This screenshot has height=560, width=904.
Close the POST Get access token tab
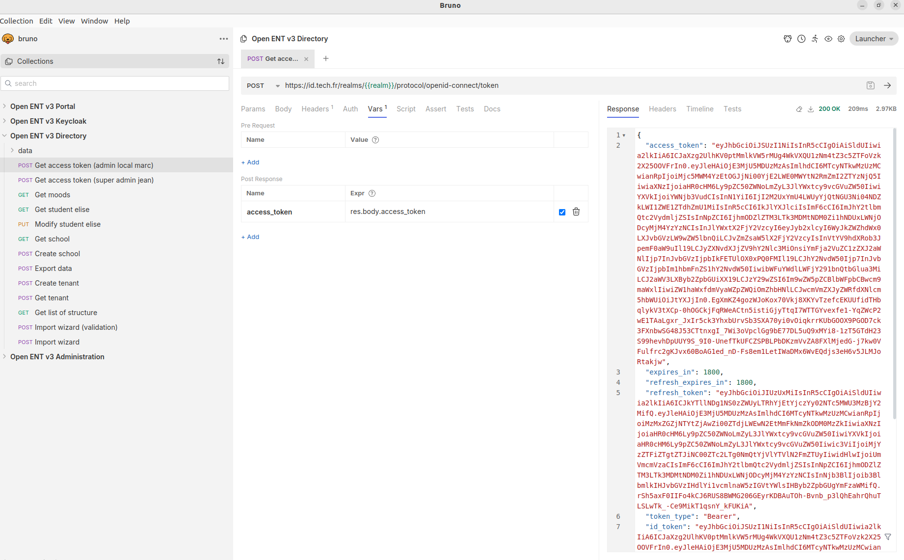pos(306,59)
